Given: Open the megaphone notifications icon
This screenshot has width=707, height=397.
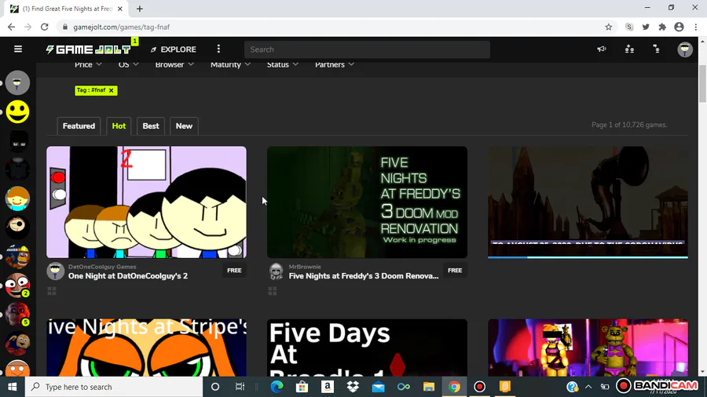Looking at the screenshot, I should point(602,49).
